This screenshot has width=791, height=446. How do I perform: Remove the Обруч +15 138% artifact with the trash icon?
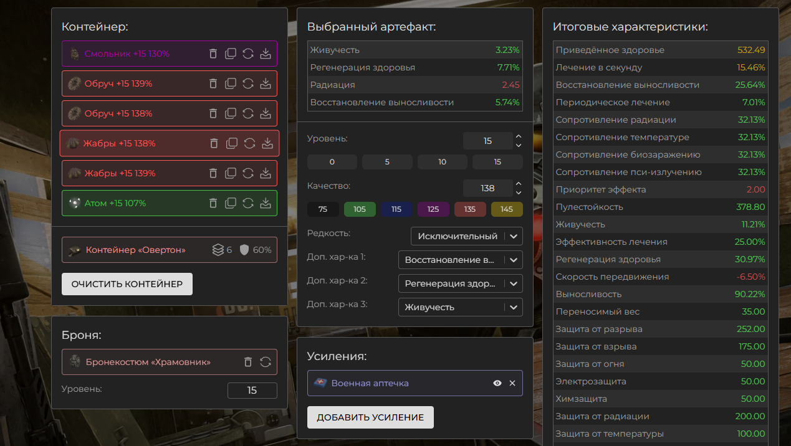pyautogui.click(x=213, y=113)
